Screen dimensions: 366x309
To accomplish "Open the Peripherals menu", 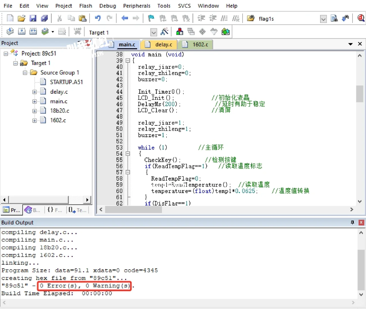I will pos(136,6).
